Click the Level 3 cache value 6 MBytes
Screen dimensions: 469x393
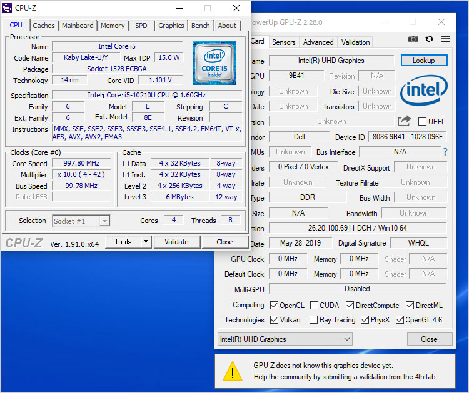click(x=179, y=197)
